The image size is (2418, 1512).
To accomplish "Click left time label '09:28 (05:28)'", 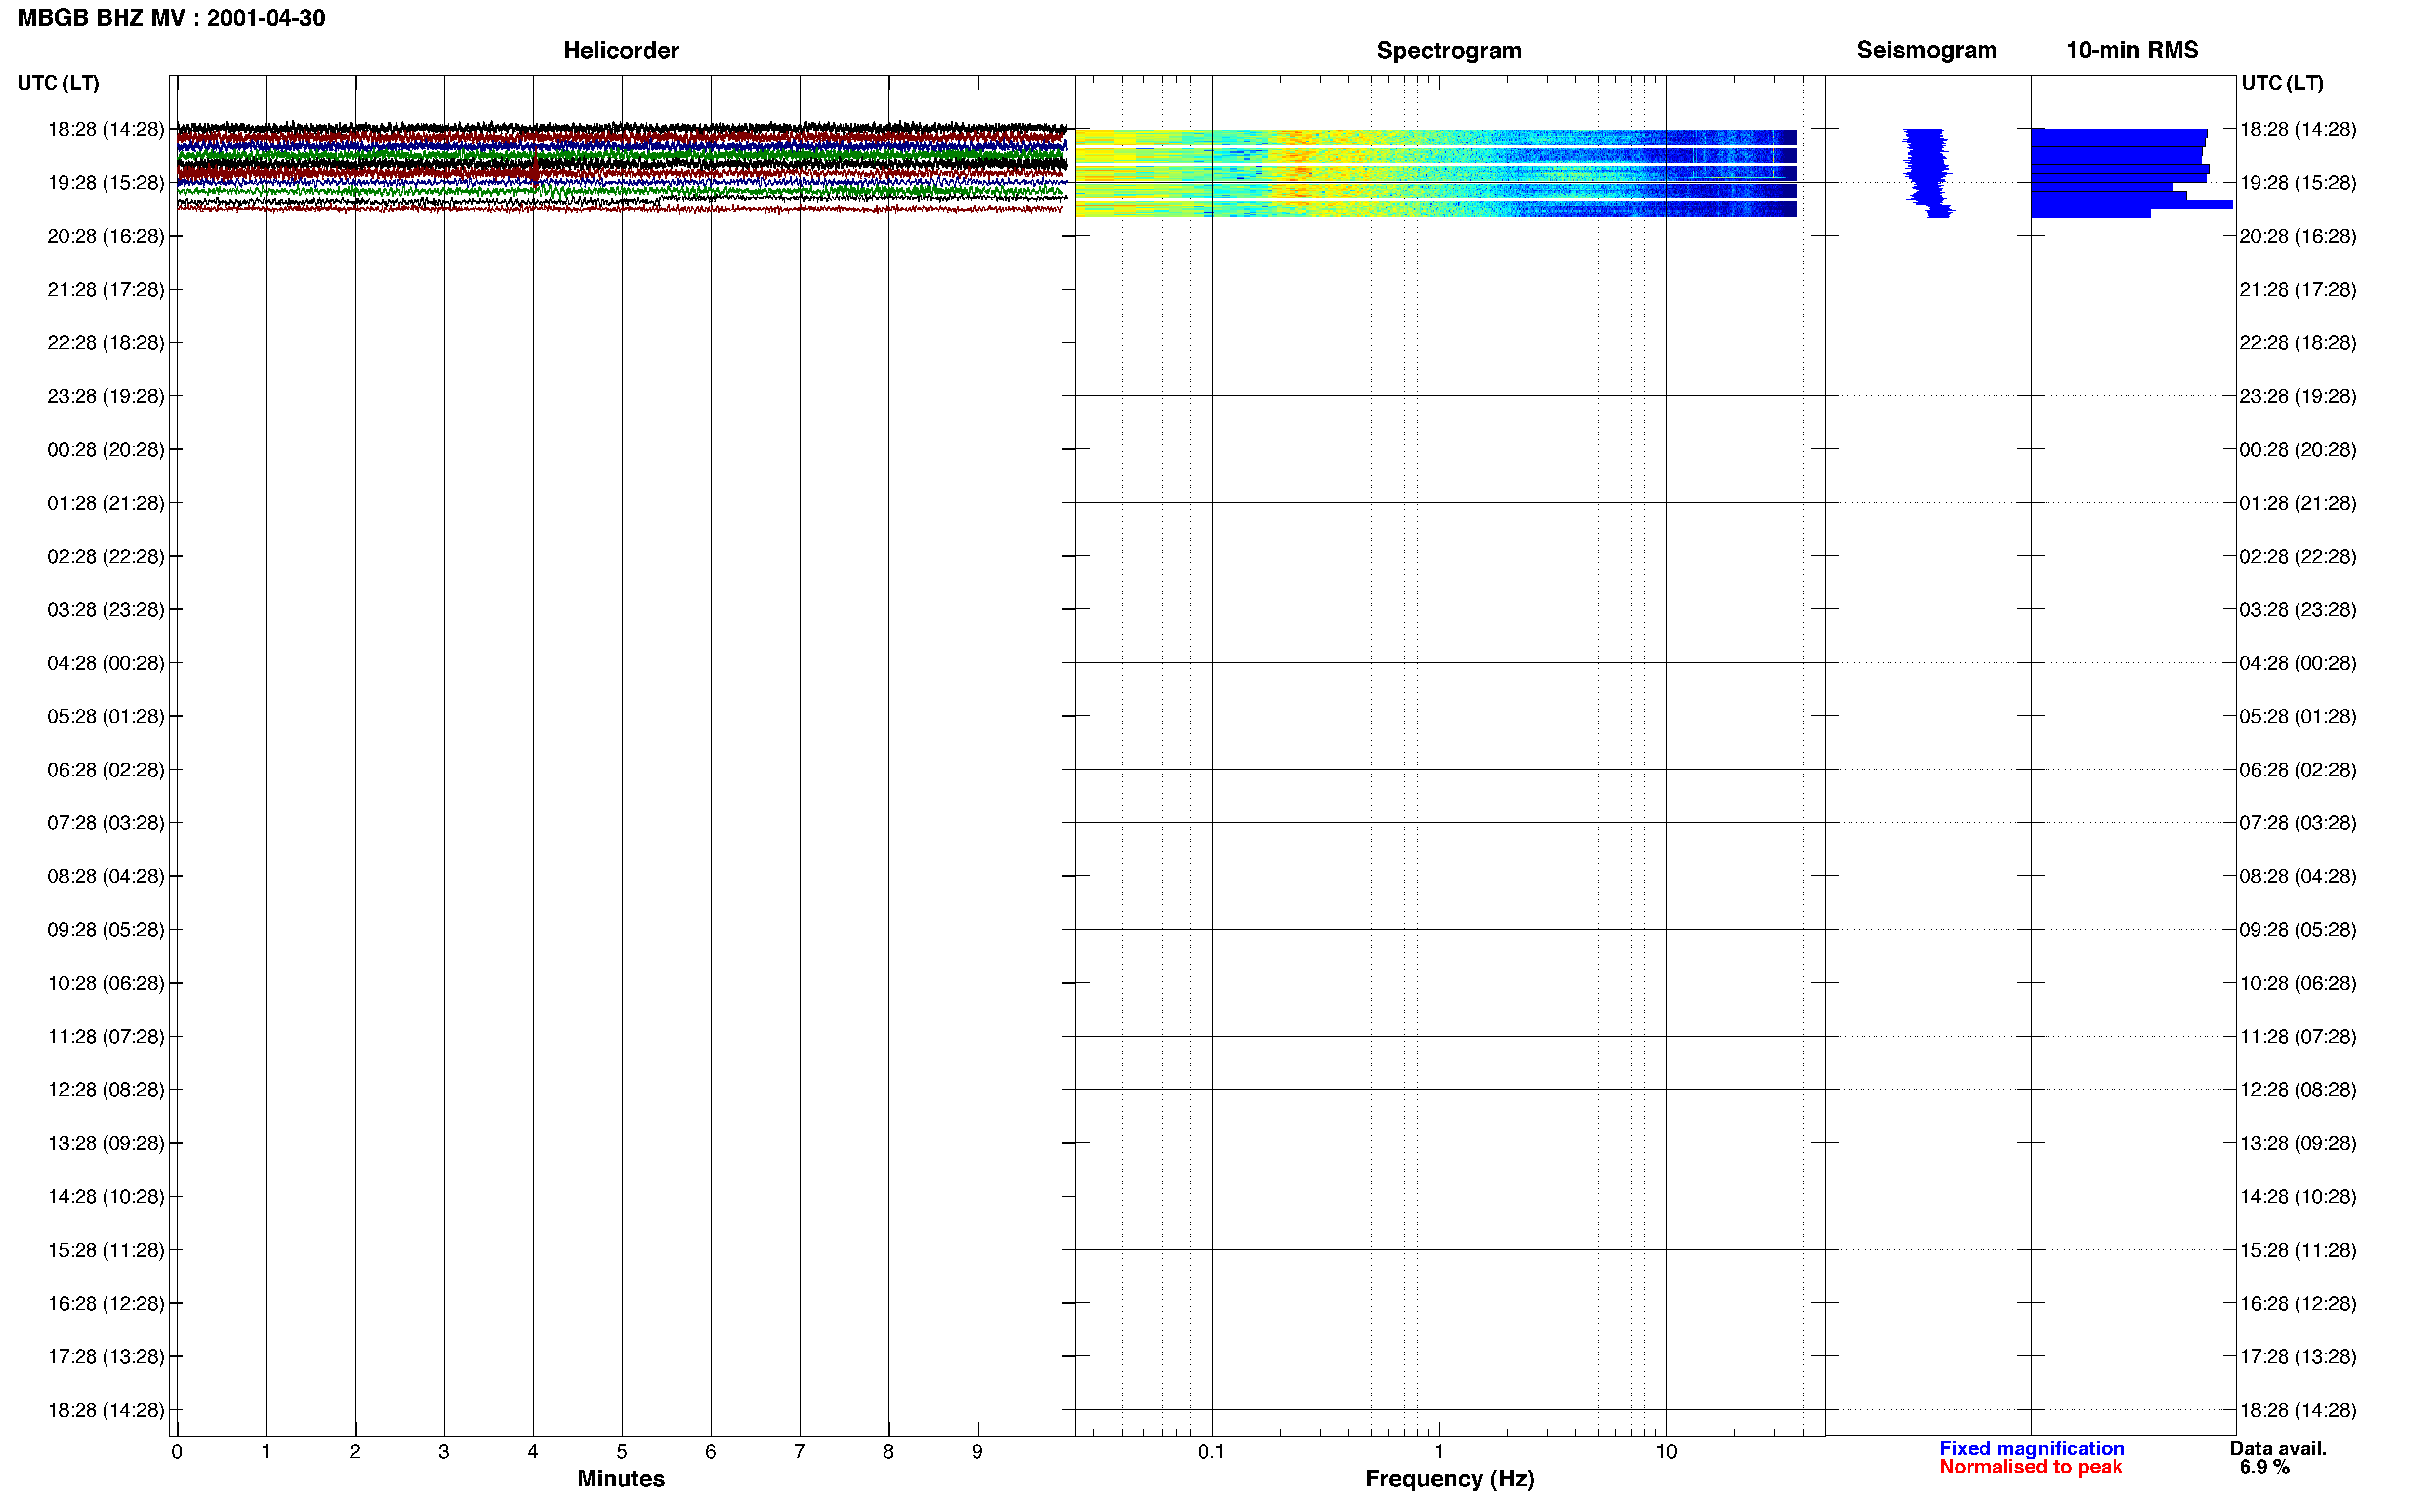I will [x=106, y=930].
